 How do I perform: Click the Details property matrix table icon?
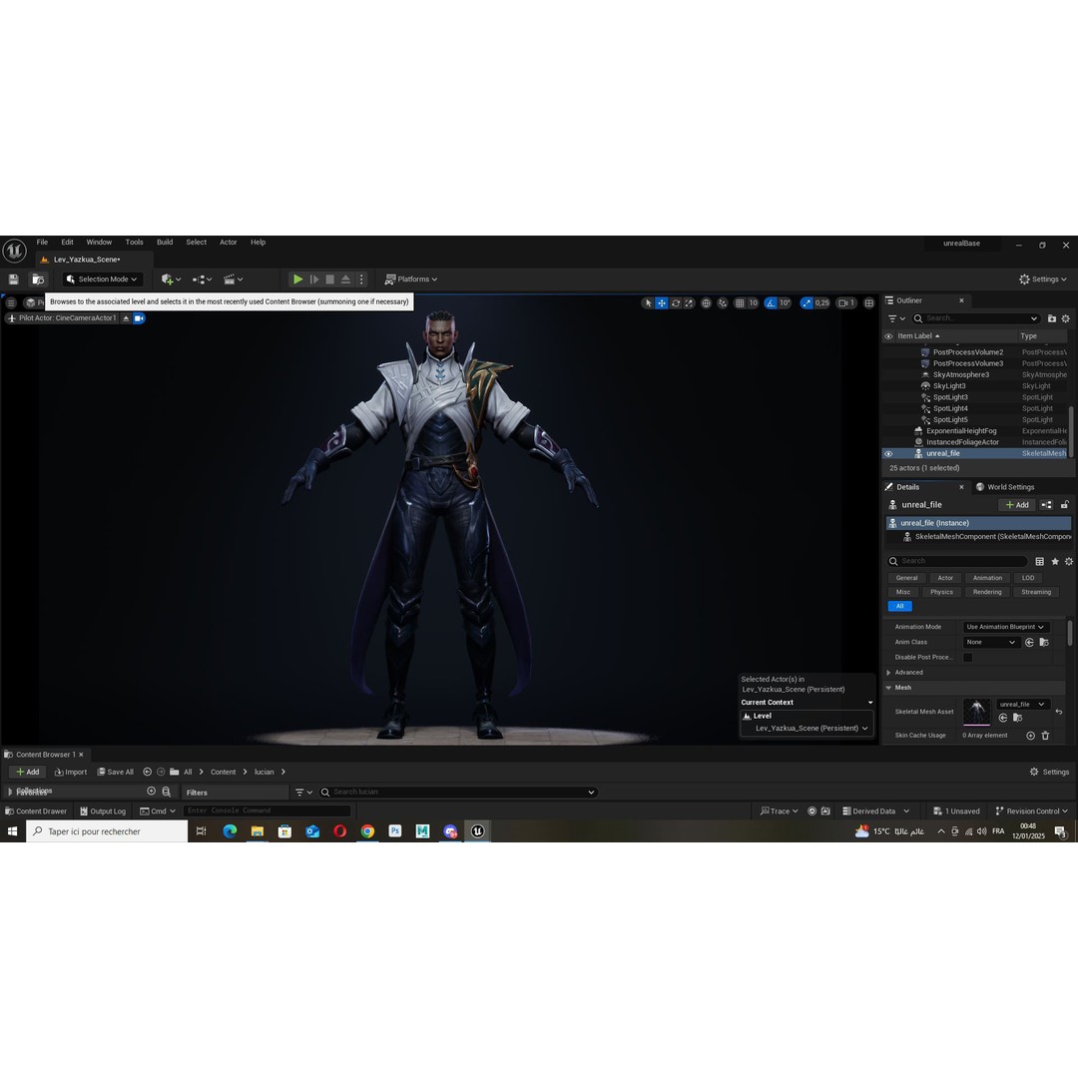pyautogui.click(x=1039, y=562)
